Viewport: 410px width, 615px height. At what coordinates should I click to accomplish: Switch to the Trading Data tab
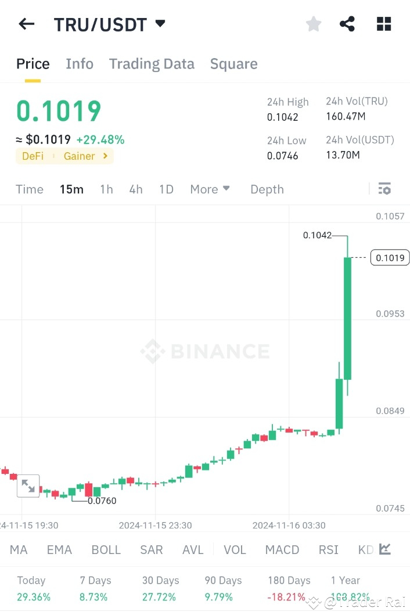pos(152,64)
